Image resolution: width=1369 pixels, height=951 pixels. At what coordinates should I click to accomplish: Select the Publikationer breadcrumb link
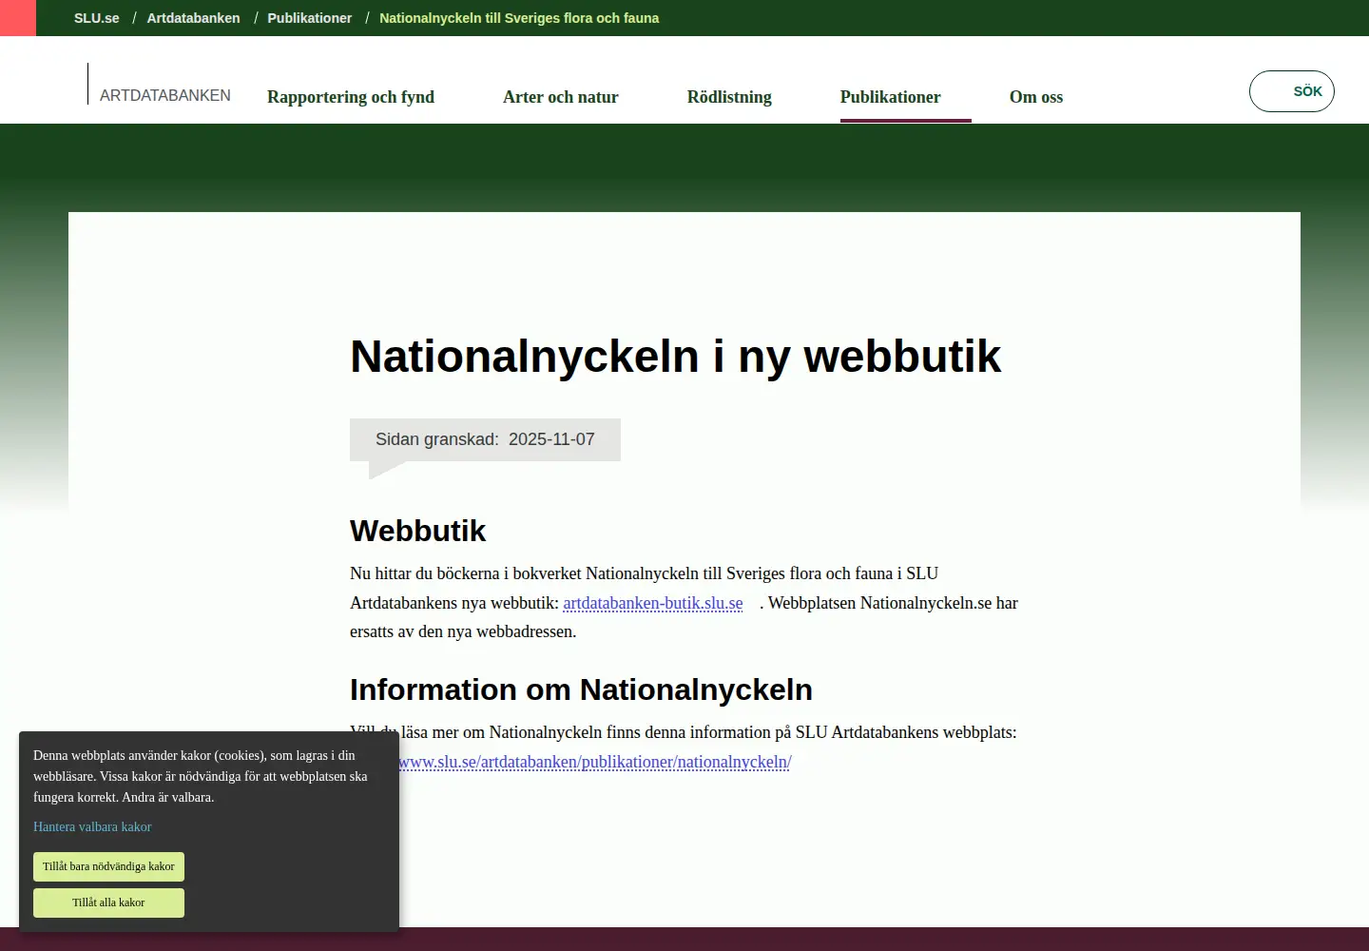click(x=309, y=18)
